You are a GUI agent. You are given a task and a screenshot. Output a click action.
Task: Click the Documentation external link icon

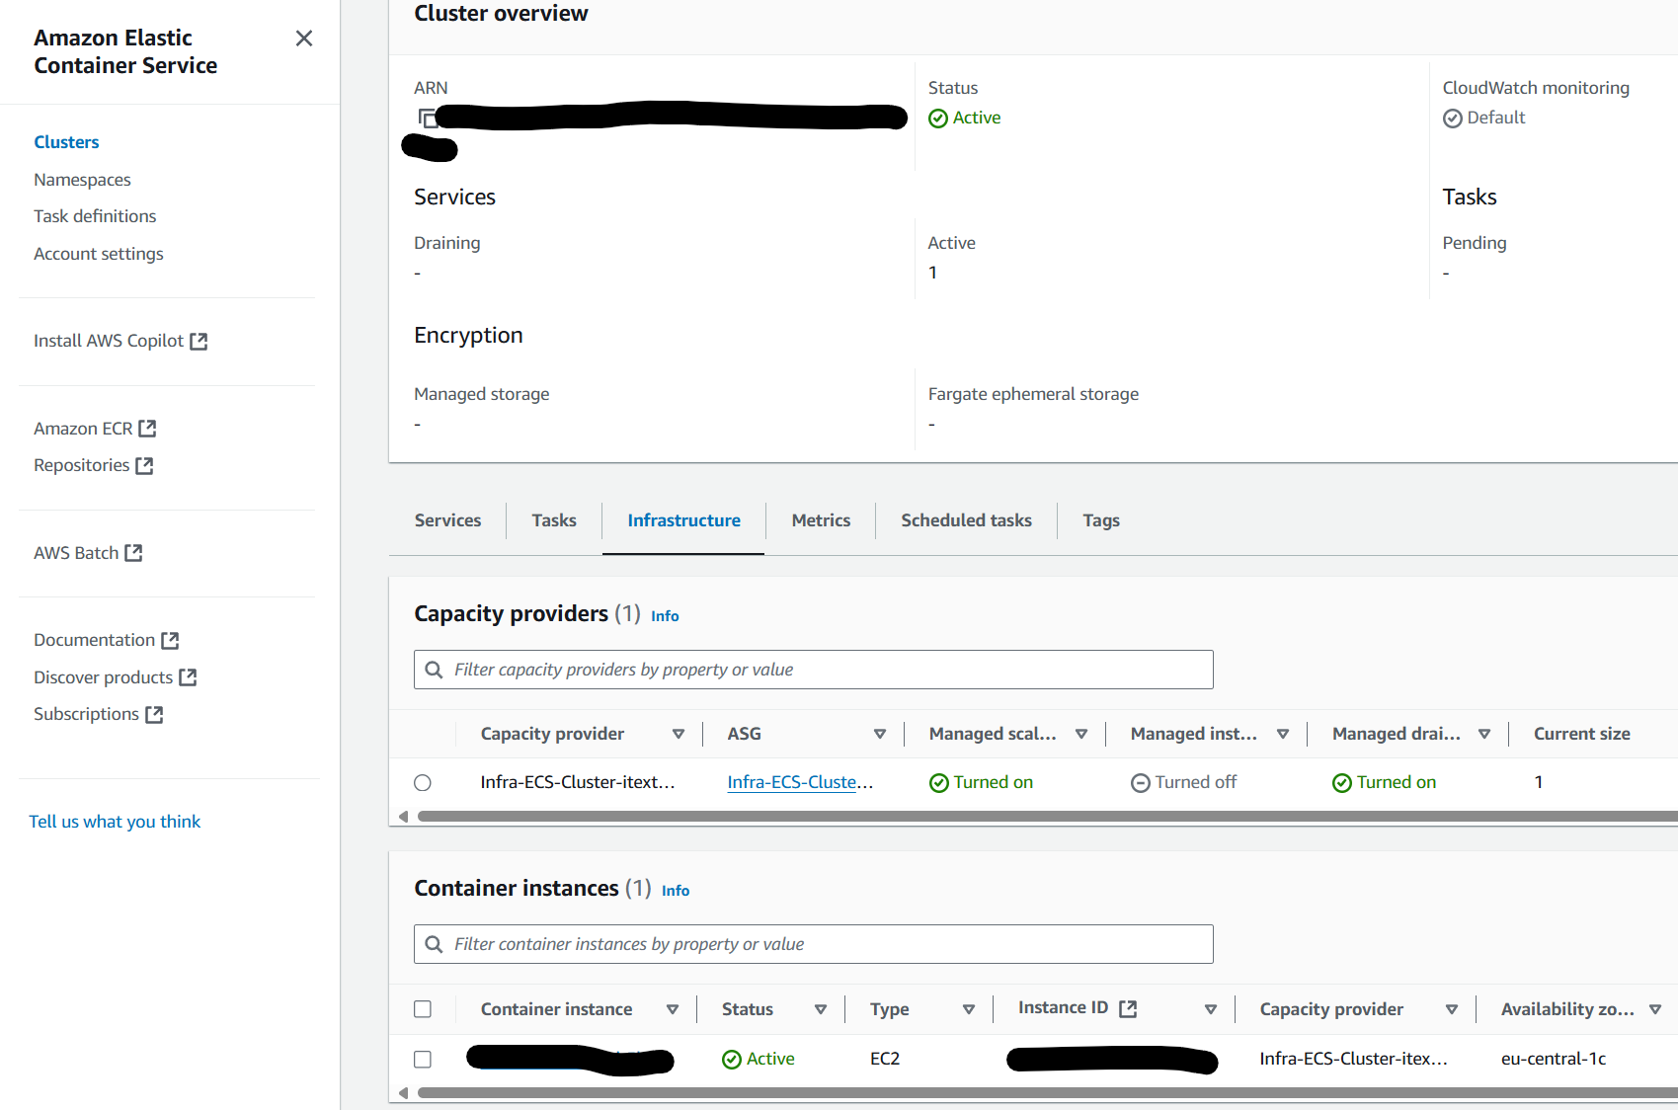click(x=170, y=641)
